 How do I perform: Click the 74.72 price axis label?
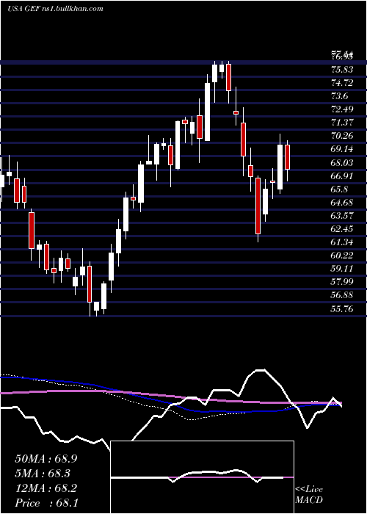coord(342,83)
